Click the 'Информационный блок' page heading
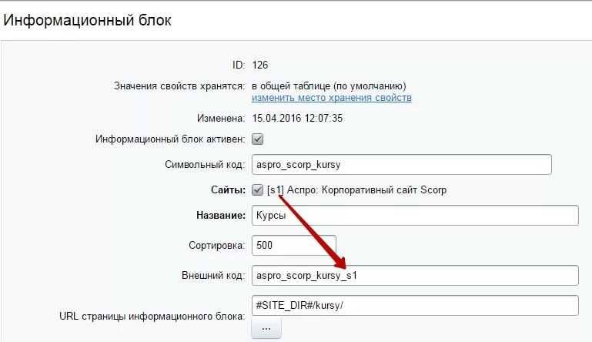Screen dimensions: 592x342 87,20
